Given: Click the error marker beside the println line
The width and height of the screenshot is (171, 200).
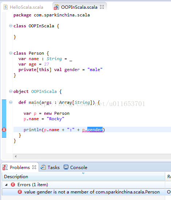Looking at the screenshot, I should pos(4,130).
